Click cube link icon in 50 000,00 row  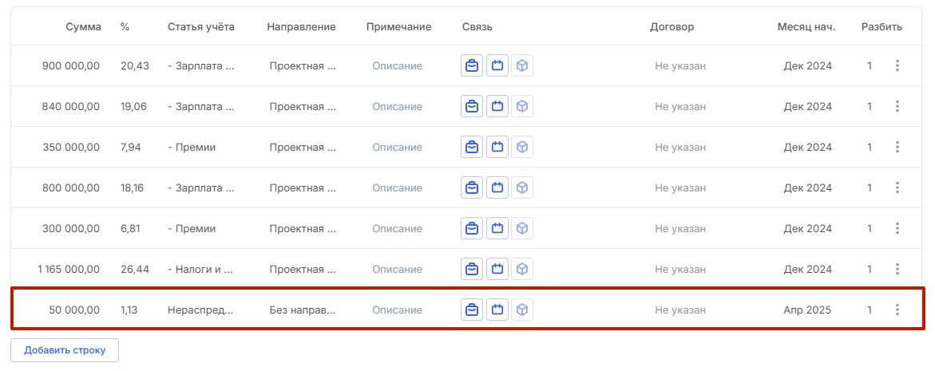pos(522,310)
